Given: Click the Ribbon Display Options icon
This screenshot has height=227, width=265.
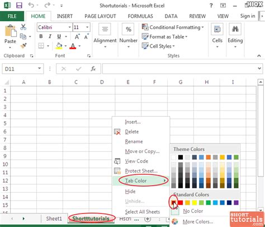Looking at the screenshot, I should click(x=223, y=6).
